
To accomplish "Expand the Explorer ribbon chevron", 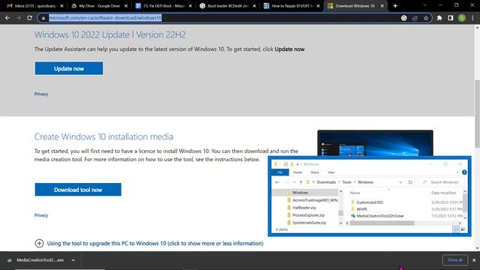I will (458, 172).
